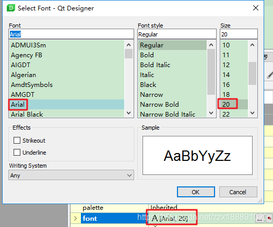Viewport: 273px width, 227px height.
Task: Click the Size input field
Action: [239, 34]
